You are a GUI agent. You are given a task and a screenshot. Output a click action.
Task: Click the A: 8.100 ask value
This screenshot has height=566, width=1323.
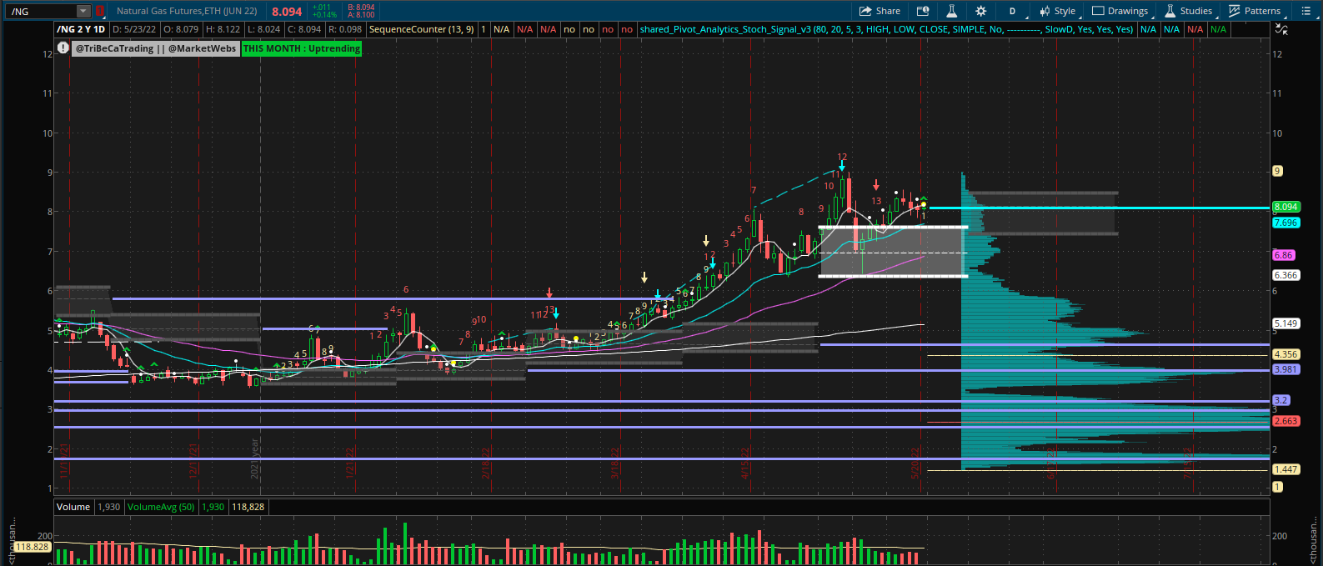tap(361, 15)
